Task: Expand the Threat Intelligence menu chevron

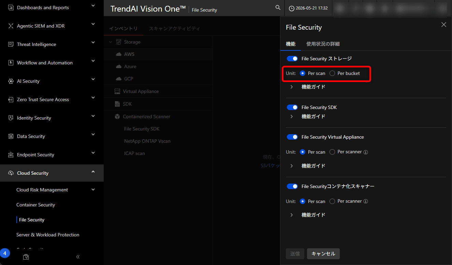Action: coord(93,43)
